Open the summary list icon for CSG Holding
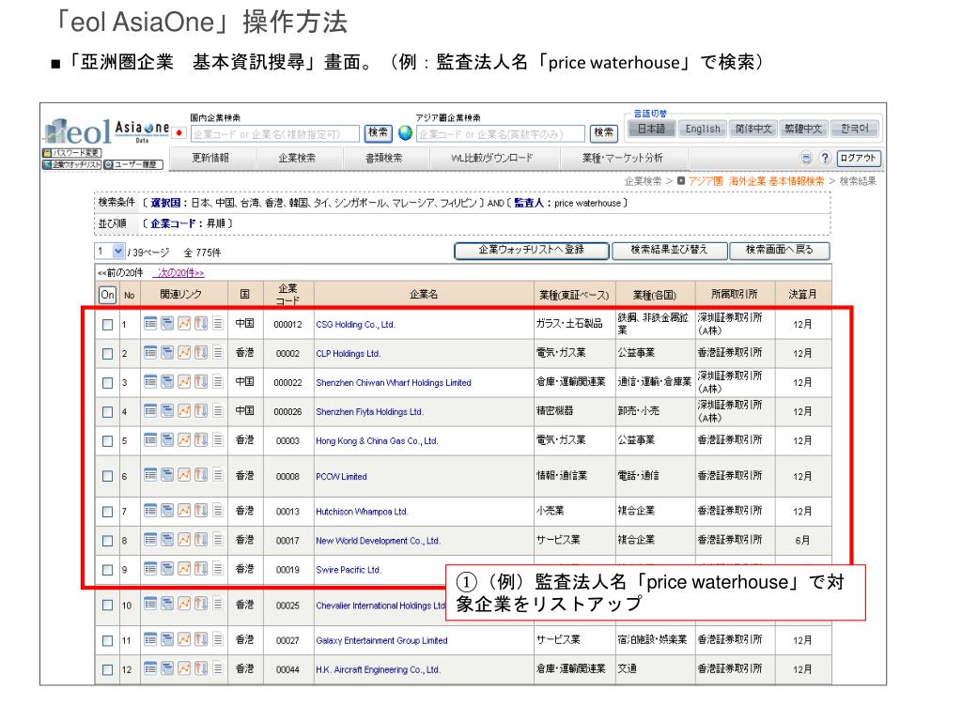This screenshot has width=962, height=721. tap(150, 323)
